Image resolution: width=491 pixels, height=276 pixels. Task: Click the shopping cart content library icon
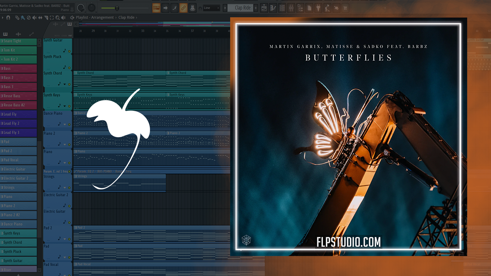(x=345, y=8)
